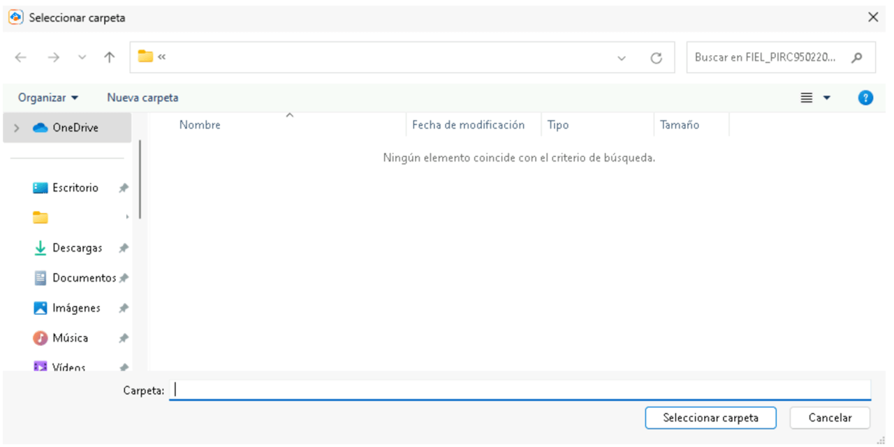Select Escritorio in the navigation pane
894x447 pixels.
75,188
